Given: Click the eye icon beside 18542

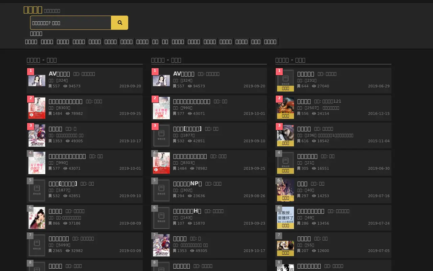Looking at the screenshot, I should tap(314, 141).
